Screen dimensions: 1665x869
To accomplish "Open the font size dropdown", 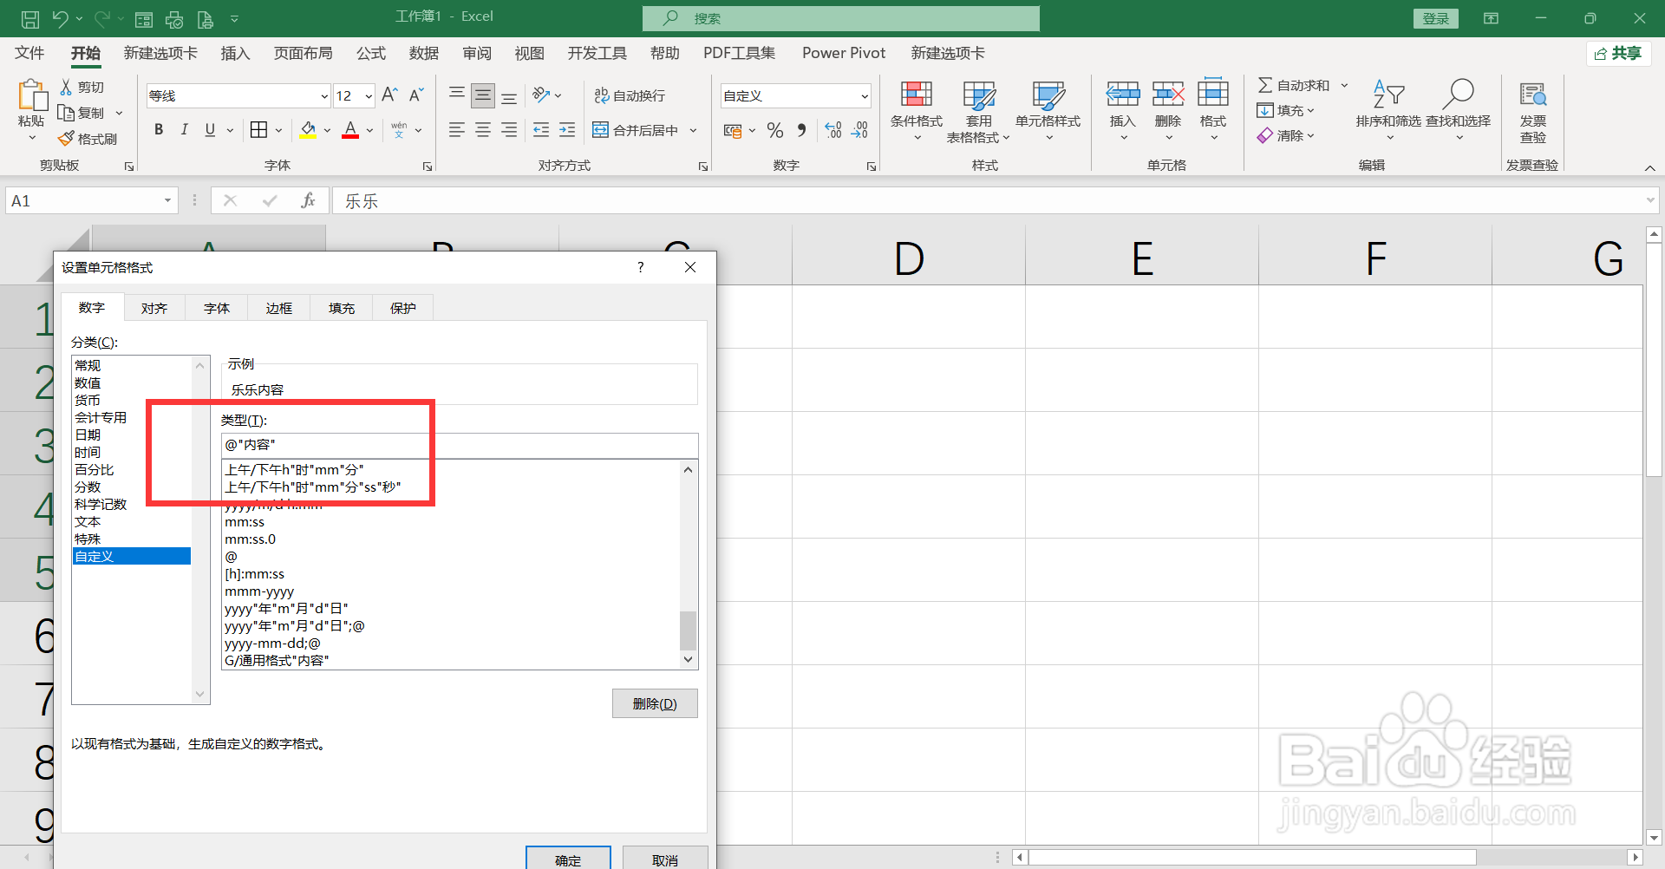I will coord(369,95).
